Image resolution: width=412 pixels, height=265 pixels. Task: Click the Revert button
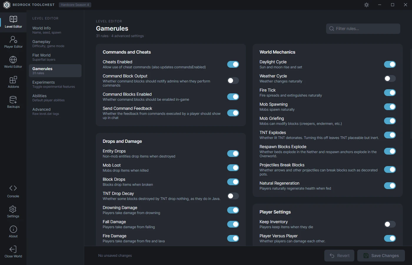point(340,256)
